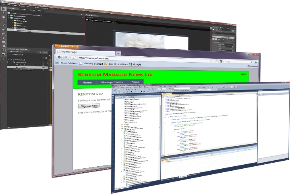The height and width of the screenshot is (194, 290).
Task: Select the Gradient tool in Blend toolbar
Action: pyautogui.click(x=4, y=34)
